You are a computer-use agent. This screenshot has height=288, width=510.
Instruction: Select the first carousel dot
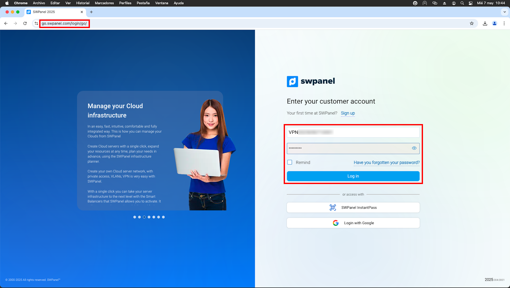pyautogui.click(x=135, y=217)
